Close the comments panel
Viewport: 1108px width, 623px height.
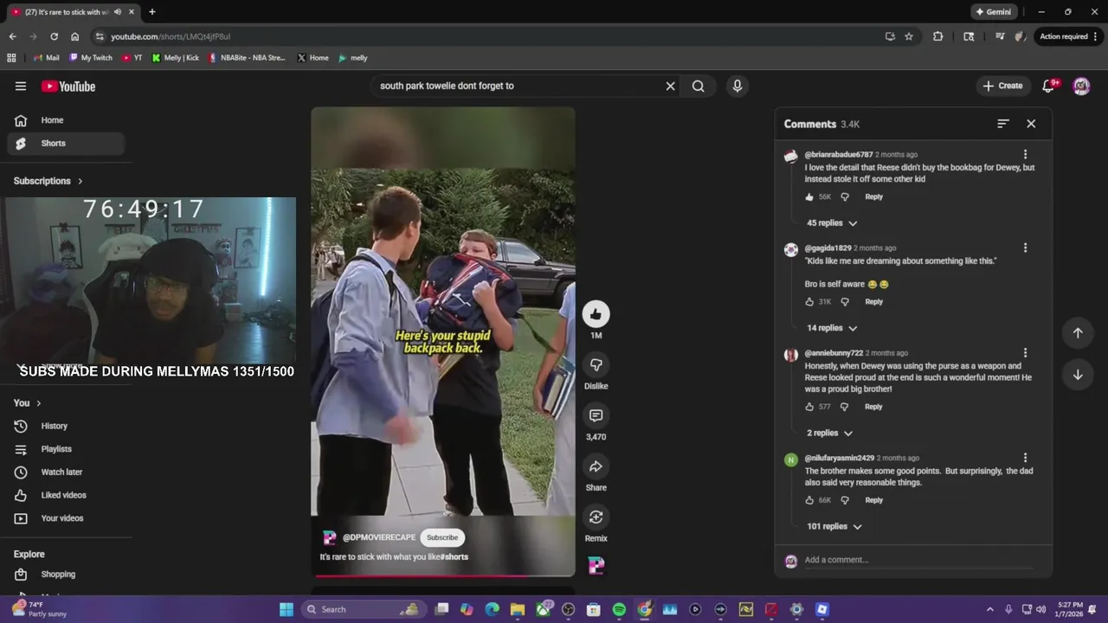click(1031, 124)
